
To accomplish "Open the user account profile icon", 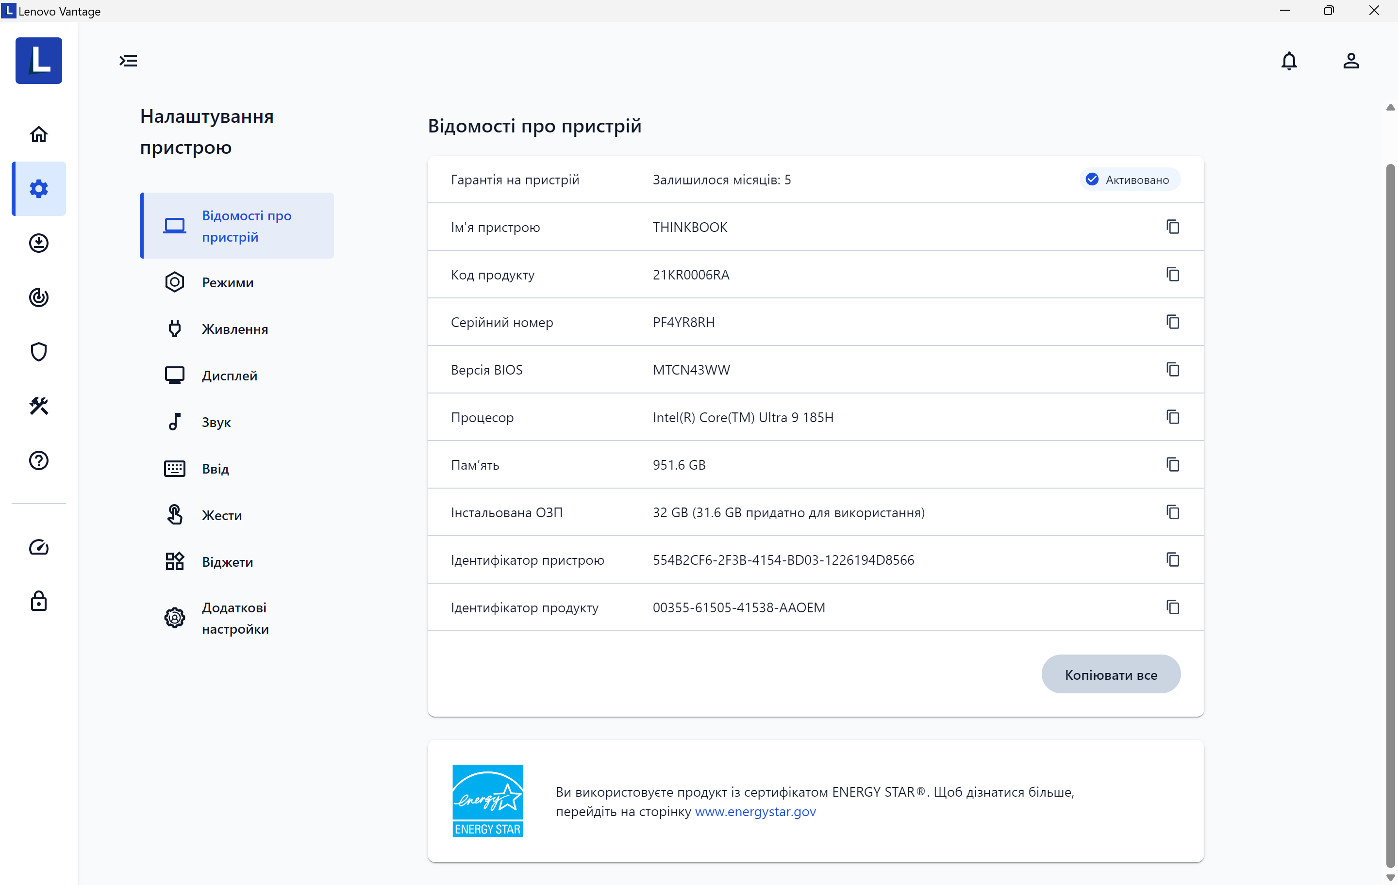I will (x=1351, y=60).
